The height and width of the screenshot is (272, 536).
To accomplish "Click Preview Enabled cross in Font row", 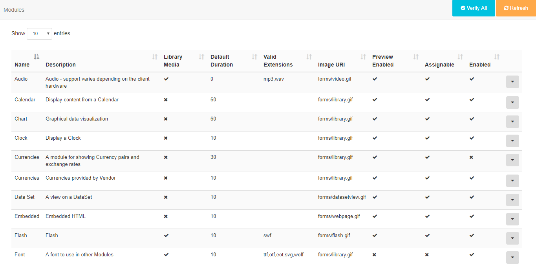I will click(x=374, y=255).
